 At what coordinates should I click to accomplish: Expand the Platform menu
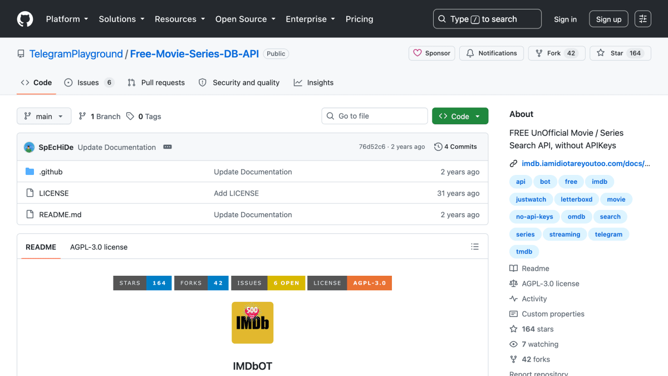67,19
